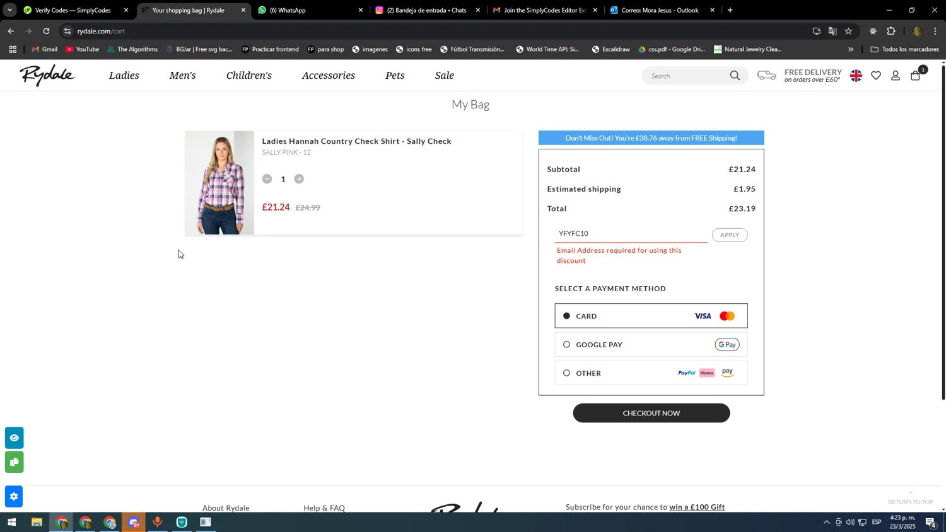Click the free delivery truck icon
Screen dimensions: 946x532
pos(766,76)
